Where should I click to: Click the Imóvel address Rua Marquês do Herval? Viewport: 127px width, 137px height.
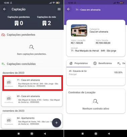(x=93, y=51)
